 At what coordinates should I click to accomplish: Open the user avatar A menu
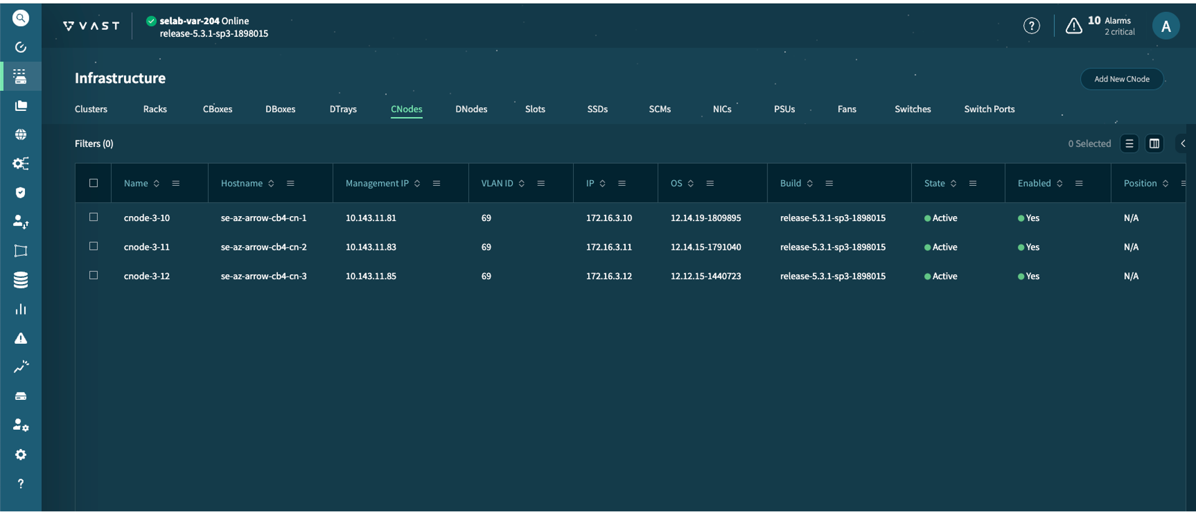(x=1165, y=26)
